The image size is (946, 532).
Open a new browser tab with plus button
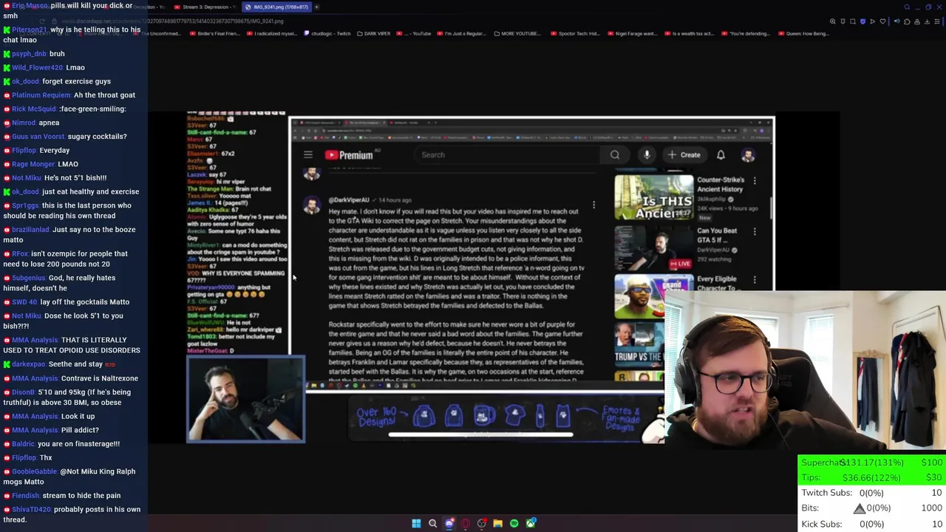coord(316,7)
